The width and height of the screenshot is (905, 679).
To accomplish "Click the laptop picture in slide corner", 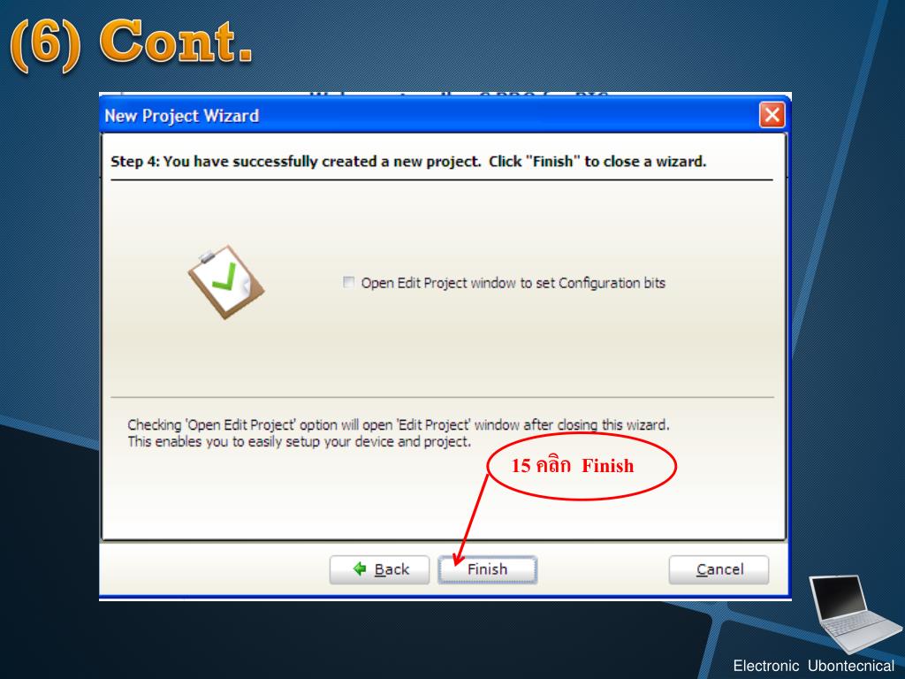I will click(855, 614).
